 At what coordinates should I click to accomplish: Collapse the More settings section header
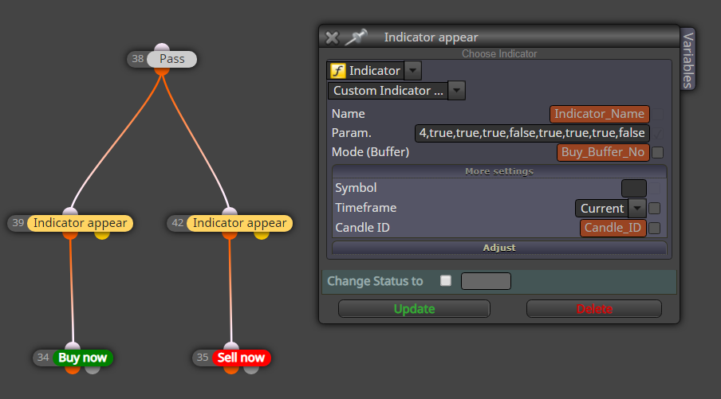click(499, 171)
